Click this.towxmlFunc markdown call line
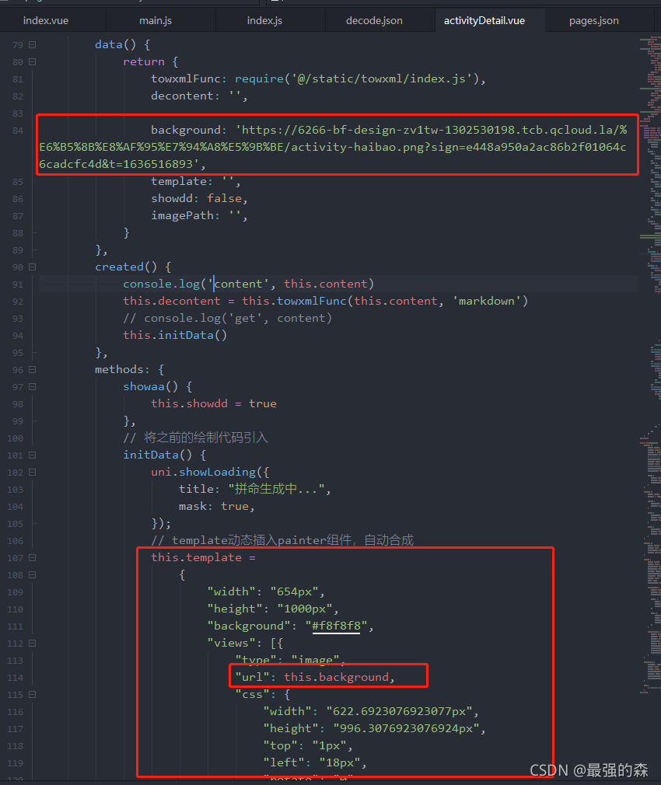This screenshot has width=661, height=785. [x=326, y=301]
